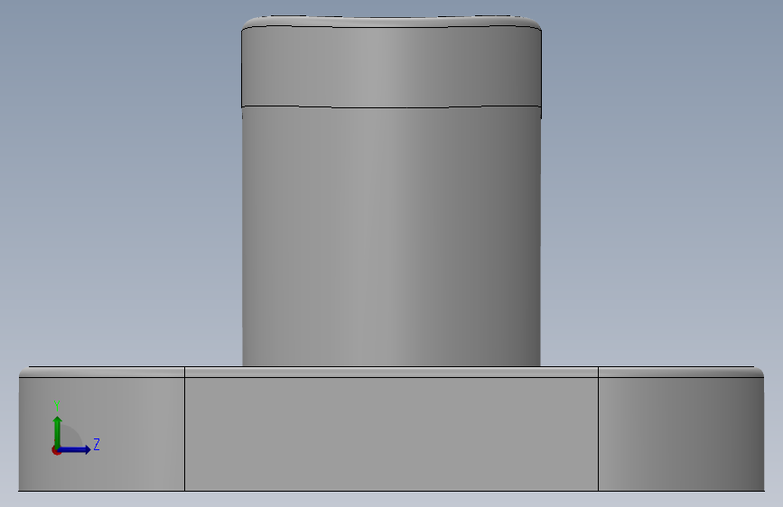Select the left curved face of the base

pyautogui.click(x=102, y=434)
